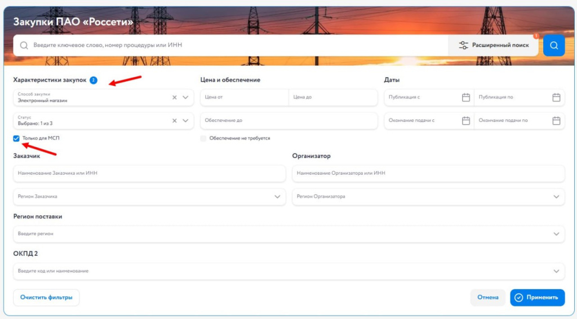
Task: Open the calendar icon for 'Публикация по'
Action: (556, 98)
